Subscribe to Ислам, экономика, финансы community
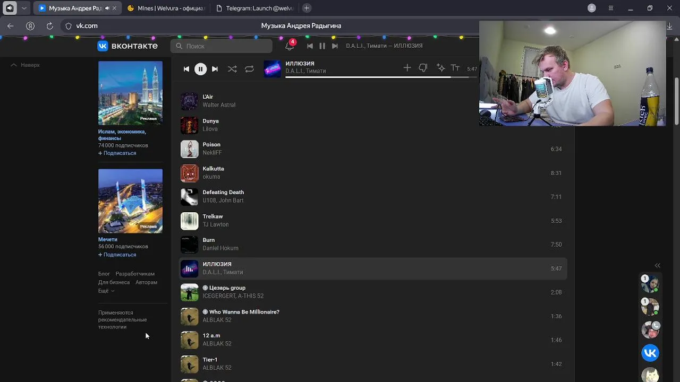Viewport: 680px width, 382px height. coord(117,153)
